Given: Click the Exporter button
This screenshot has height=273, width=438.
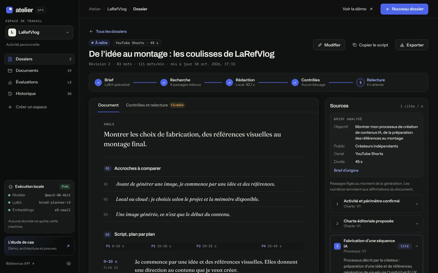Looking at the screenshot, I should pyautogui.click(x=412, y=45).
